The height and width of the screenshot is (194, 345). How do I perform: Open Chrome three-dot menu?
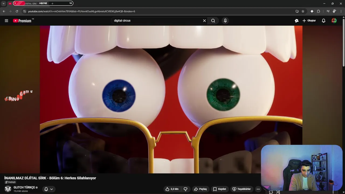tap(341, 11)
